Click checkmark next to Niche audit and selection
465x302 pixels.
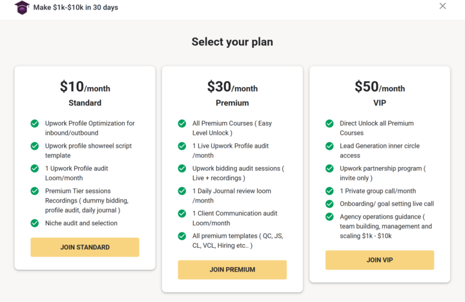point(35,223)
